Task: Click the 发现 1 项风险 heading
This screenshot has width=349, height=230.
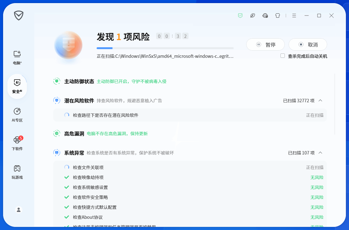Action: click(123, 37)
